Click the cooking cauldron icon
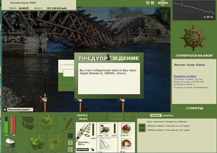217x153 pixels. tap(10, 144)
